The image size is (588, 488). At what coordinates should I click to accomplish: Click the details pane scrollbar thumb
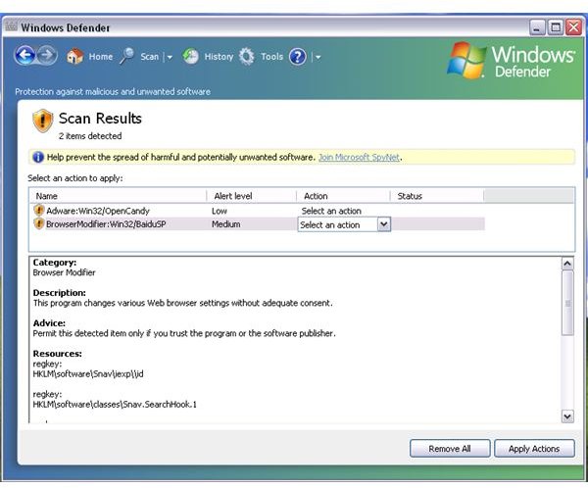click(567, 303)
